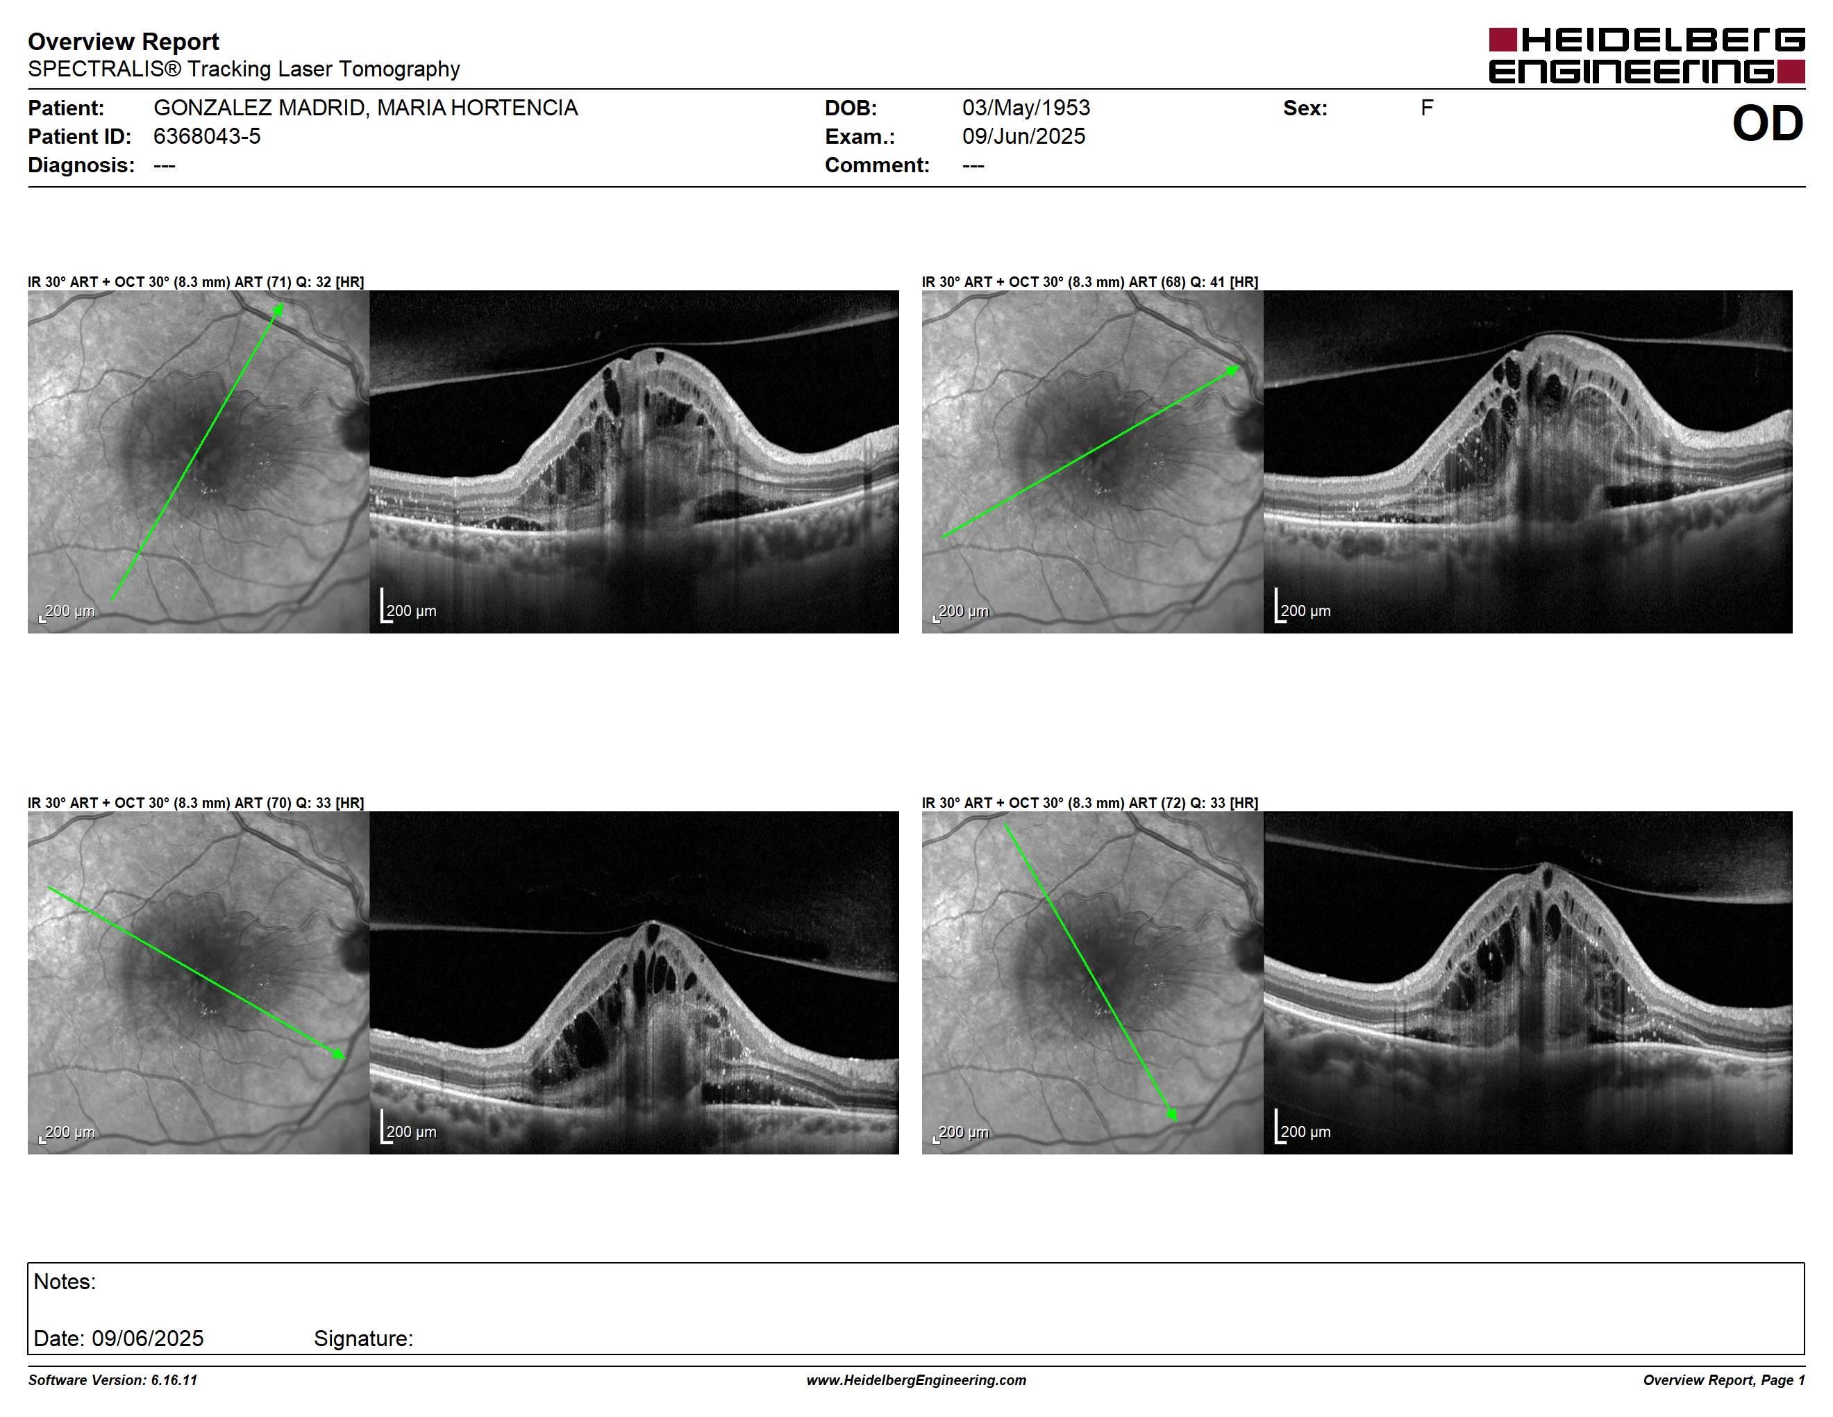
Task: Click the Overview Report title
Action: 124,41
